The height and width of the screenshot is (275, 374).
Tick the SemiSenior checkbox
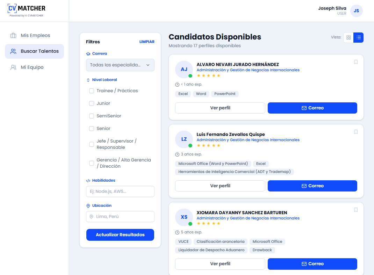pos(92,116)
